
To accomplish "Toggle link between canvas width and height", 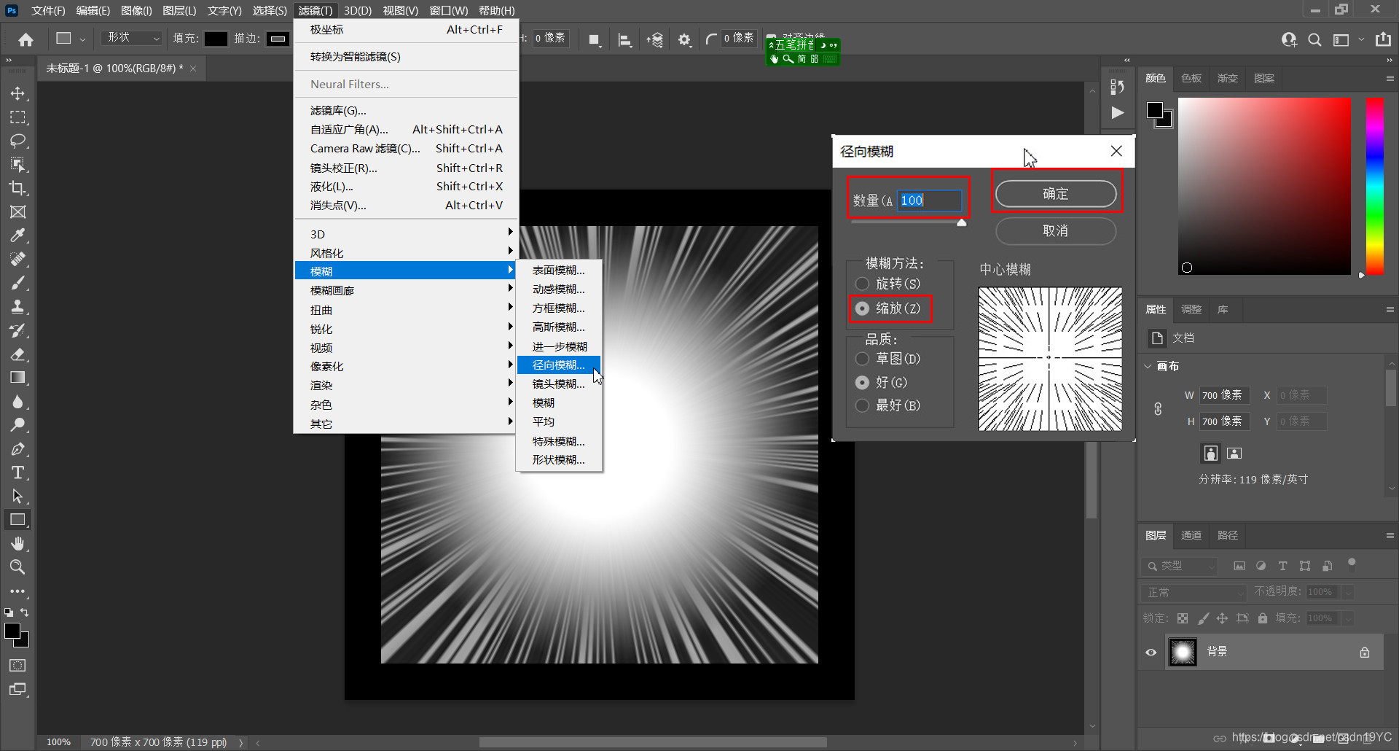I will (x=1158, y=409).
